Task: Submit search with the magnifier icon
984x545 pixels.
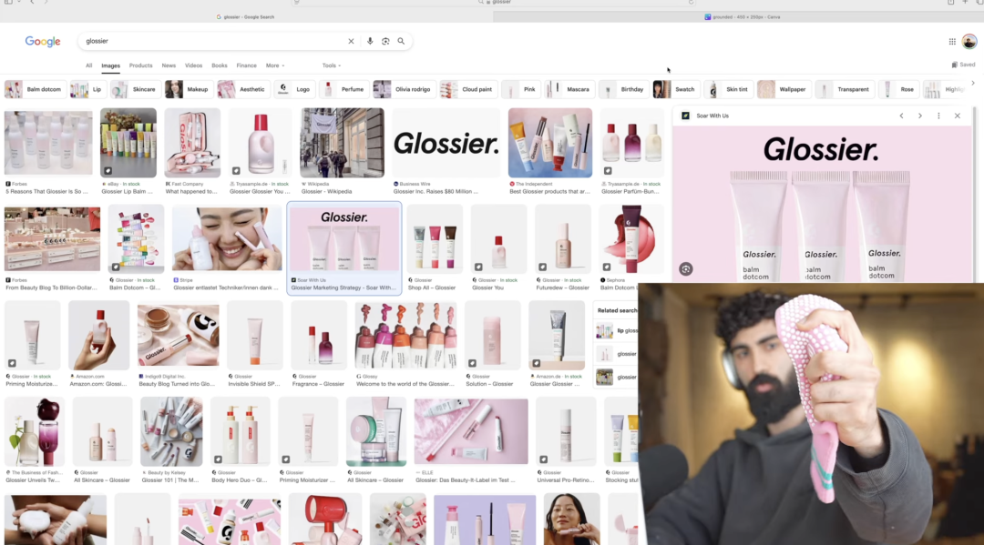Action: pyautogui.click(x=401, y=41)
